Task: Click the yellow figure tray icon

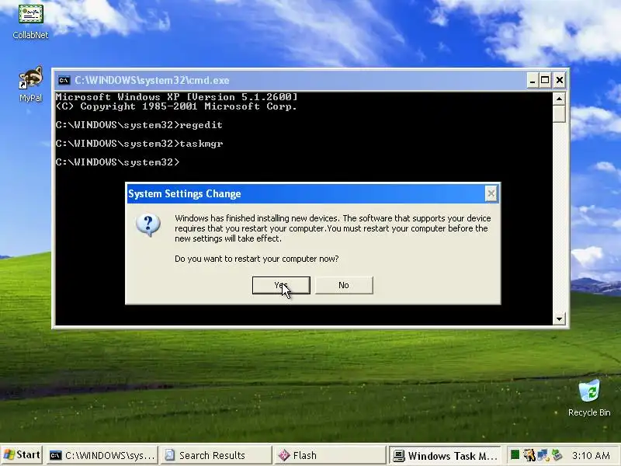Action: click(x=529, y=455)
